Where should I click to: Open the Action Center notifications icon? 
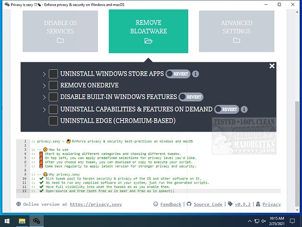292,221
